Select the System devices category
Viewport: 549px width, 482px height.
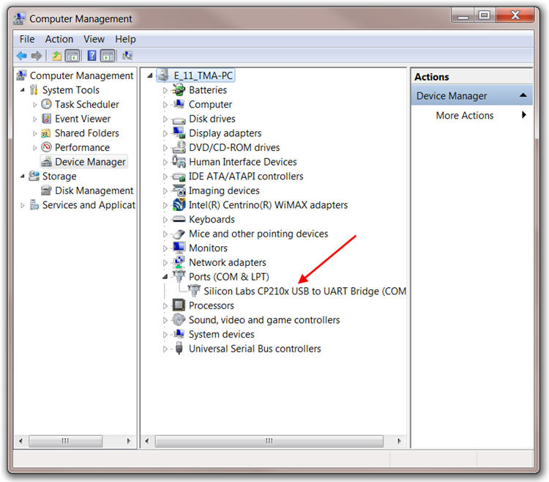pyautogui.click(x=221, y=334)
